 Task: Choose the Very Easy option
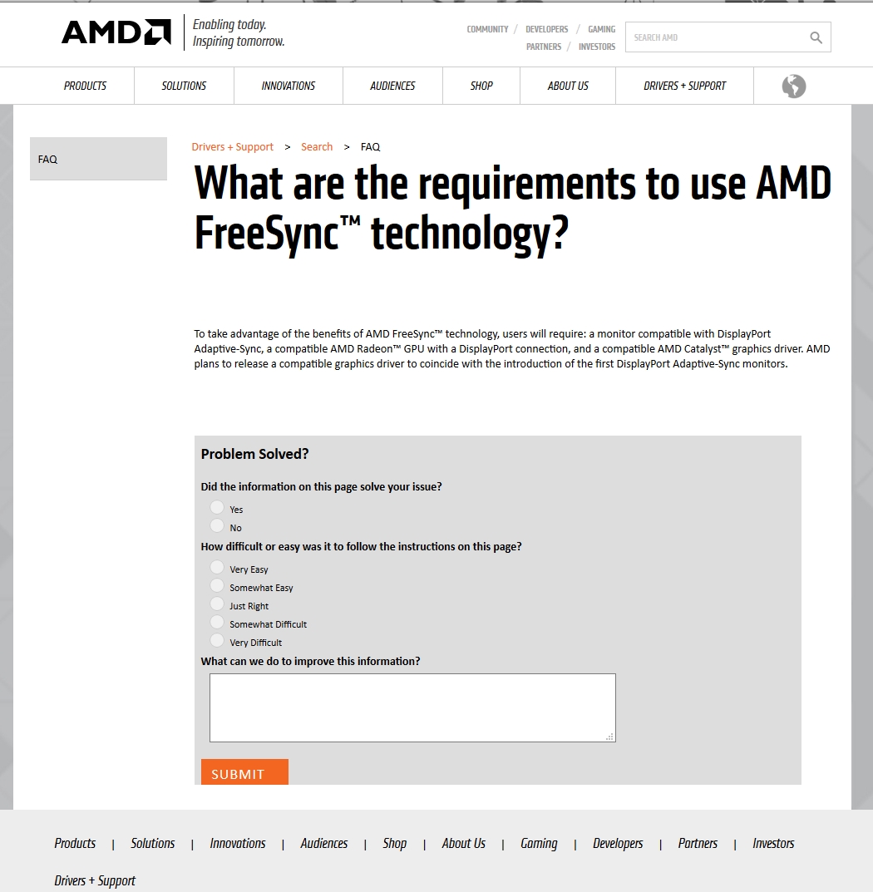point(217,567)
